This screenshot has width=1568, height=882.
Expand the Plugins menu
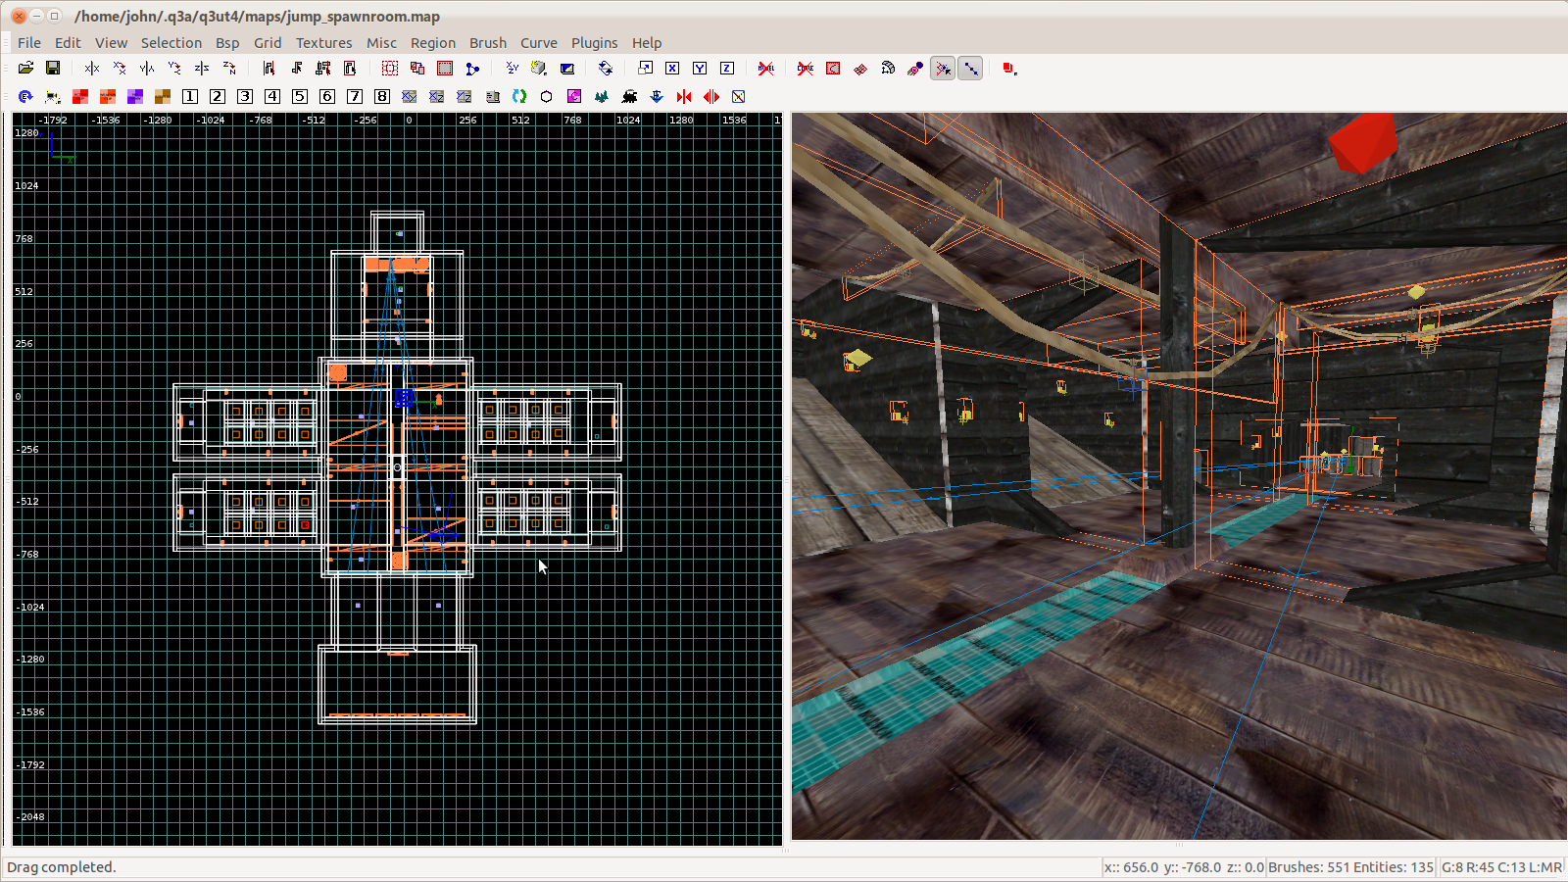click(594, 43)
